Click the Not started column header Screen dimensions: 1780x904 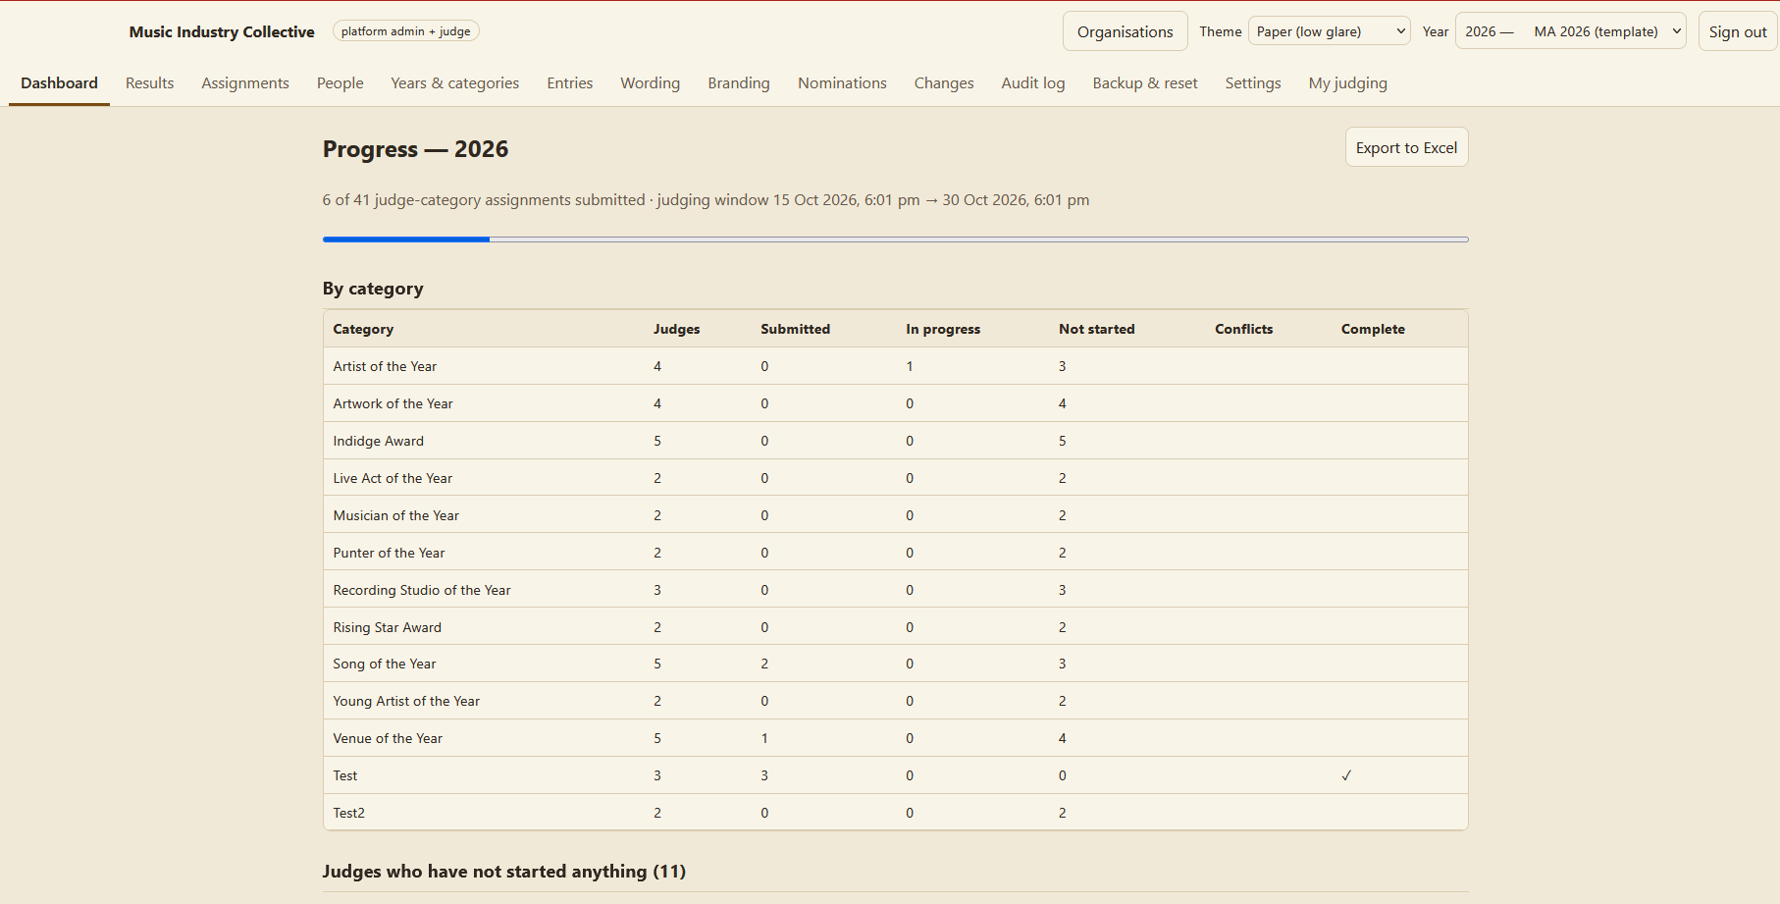pos(1096,329)
